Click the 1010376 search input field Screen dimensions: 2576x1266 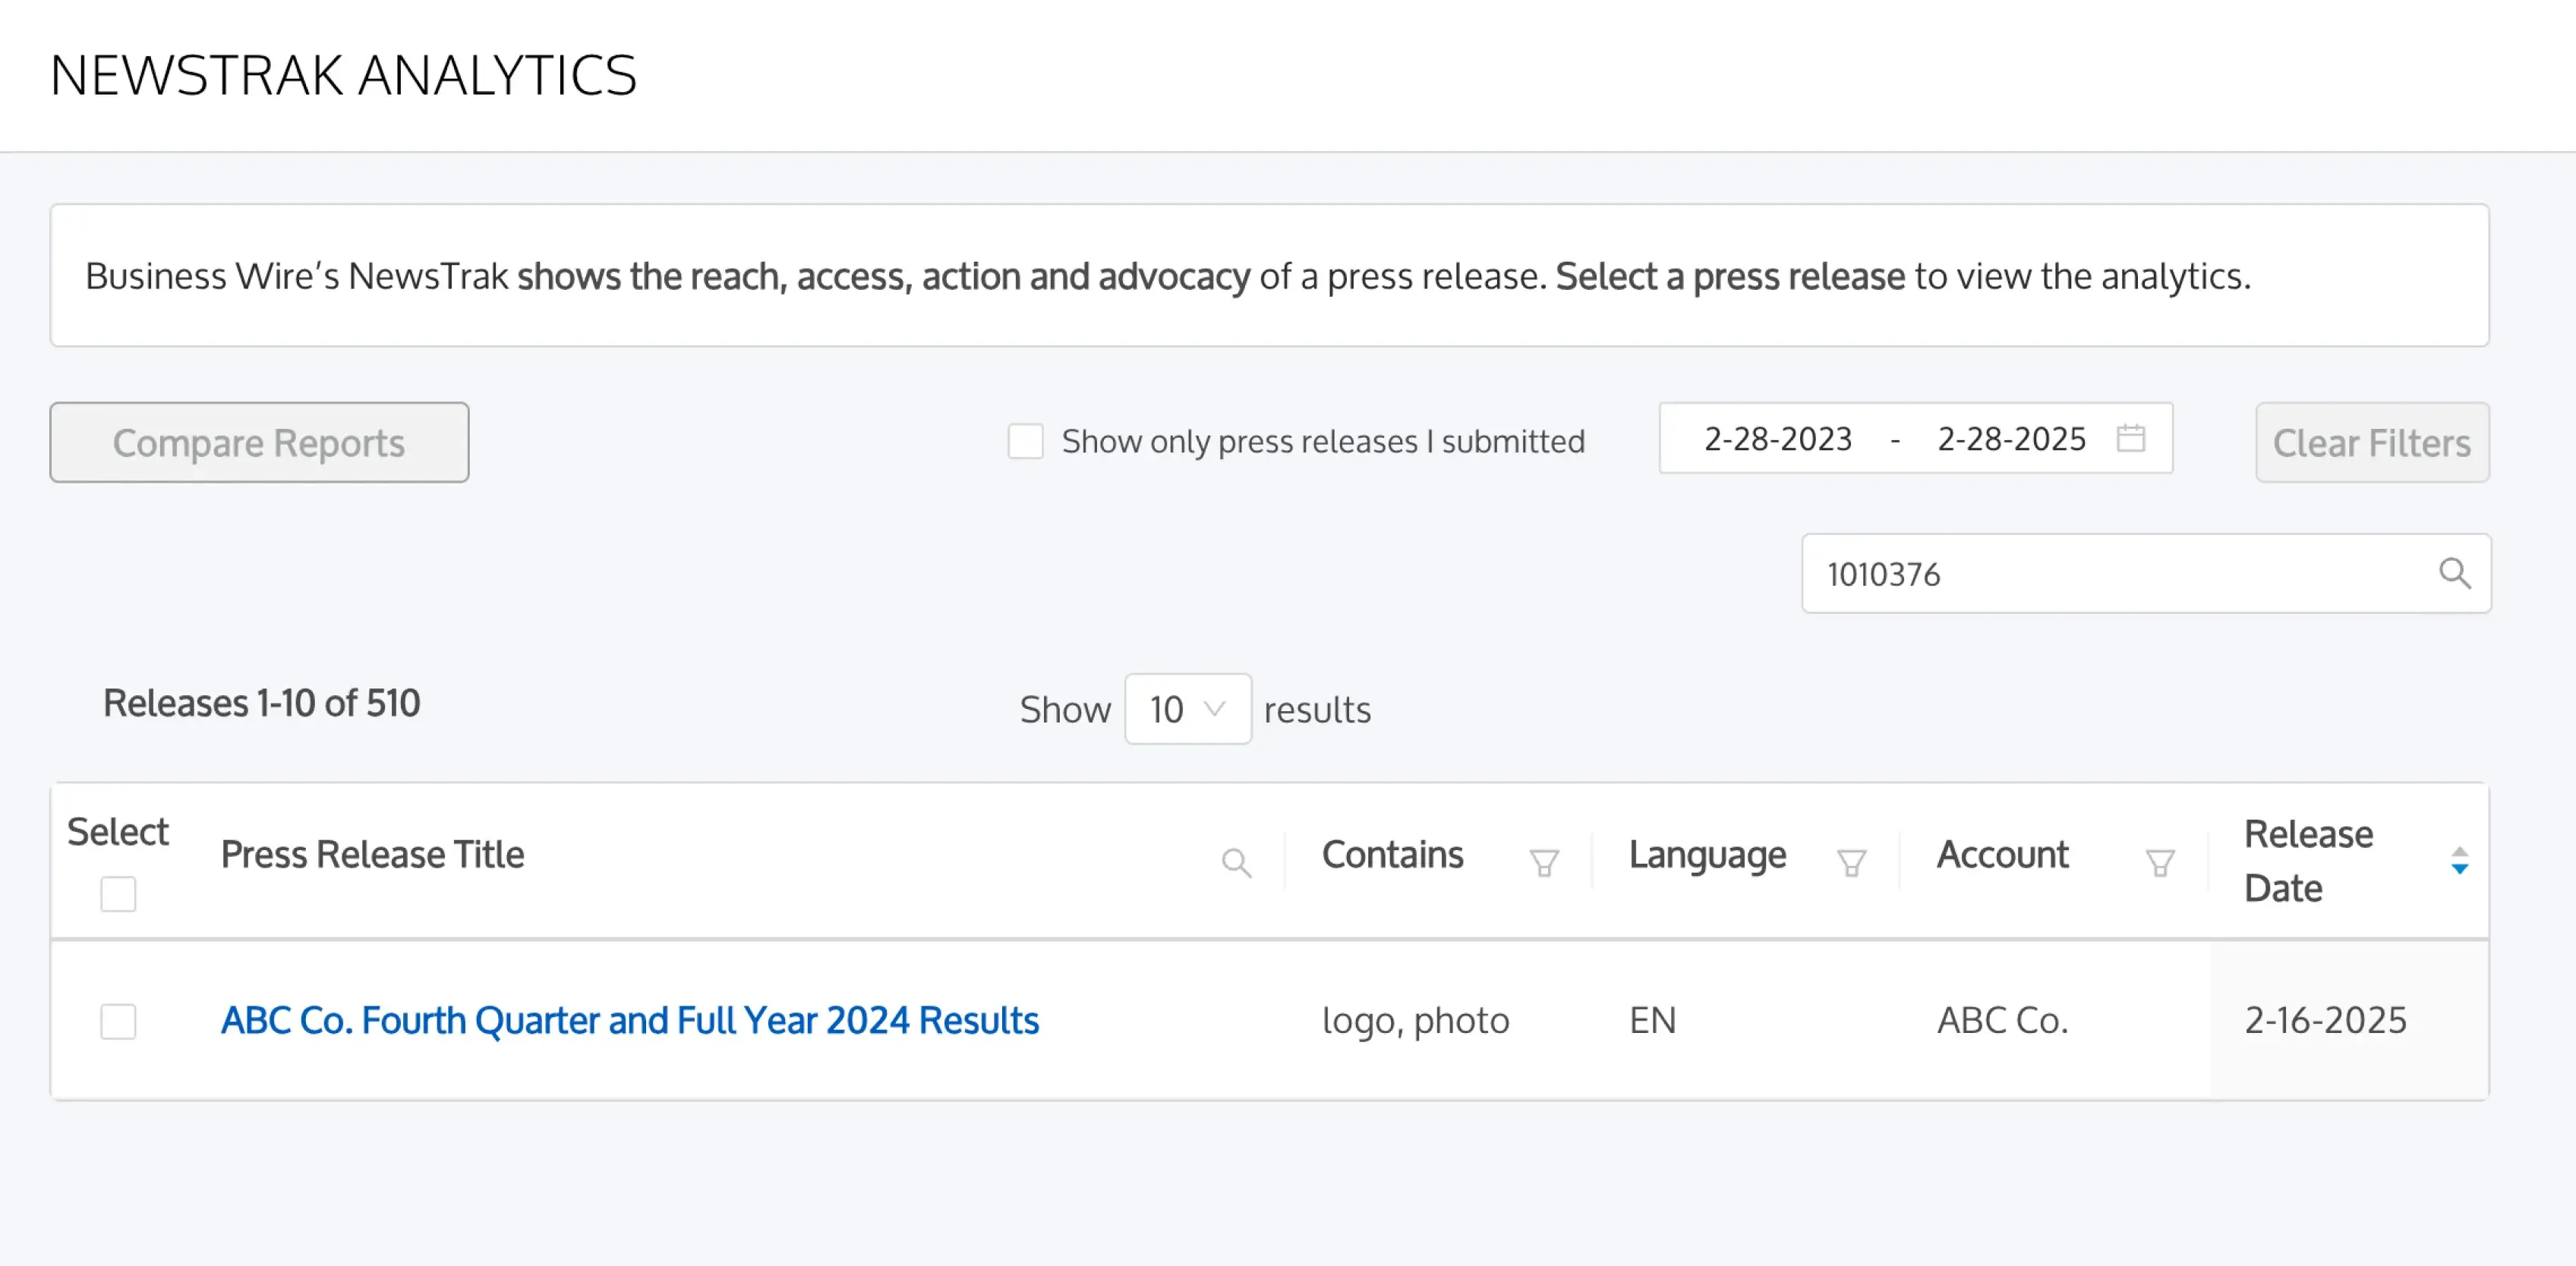[2146, 574]
